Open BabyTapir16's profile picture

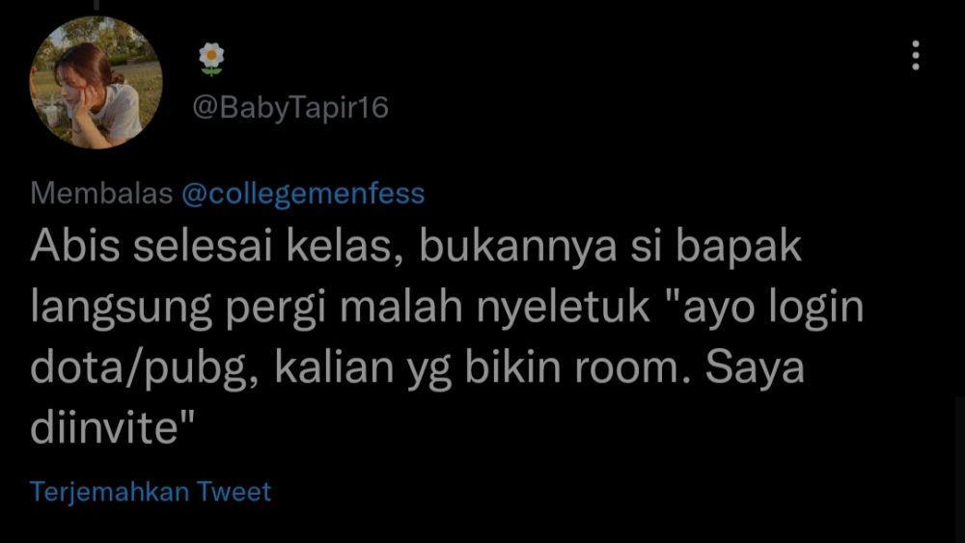pyautogui.click(x=96, y=82)
